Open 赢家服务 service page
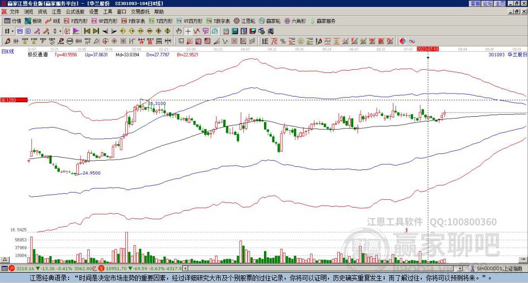 pos(323,21)
